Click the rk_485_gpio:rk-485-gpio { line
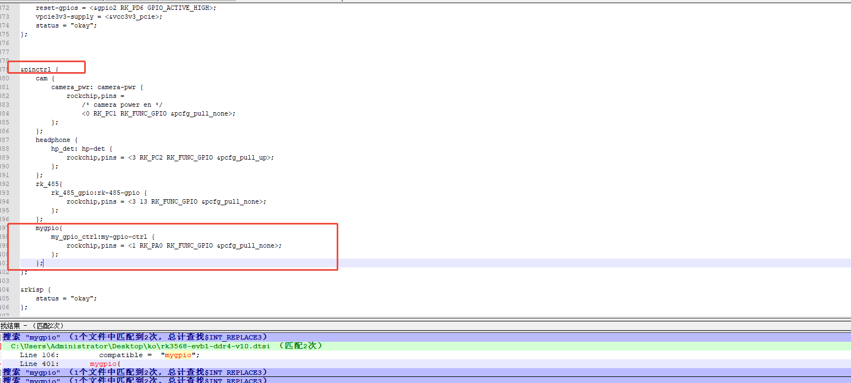851x383 pixels. [x=99, y=193]
